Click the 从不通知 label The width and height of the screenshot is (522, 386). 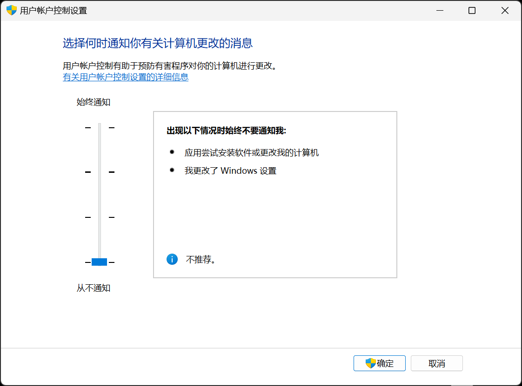[93, 288]
